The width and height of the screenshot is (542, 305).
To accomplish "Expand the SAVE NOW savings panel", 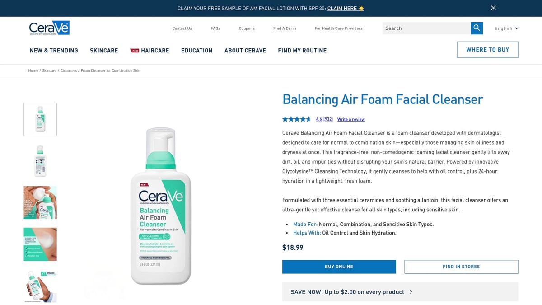I will 400,292.
